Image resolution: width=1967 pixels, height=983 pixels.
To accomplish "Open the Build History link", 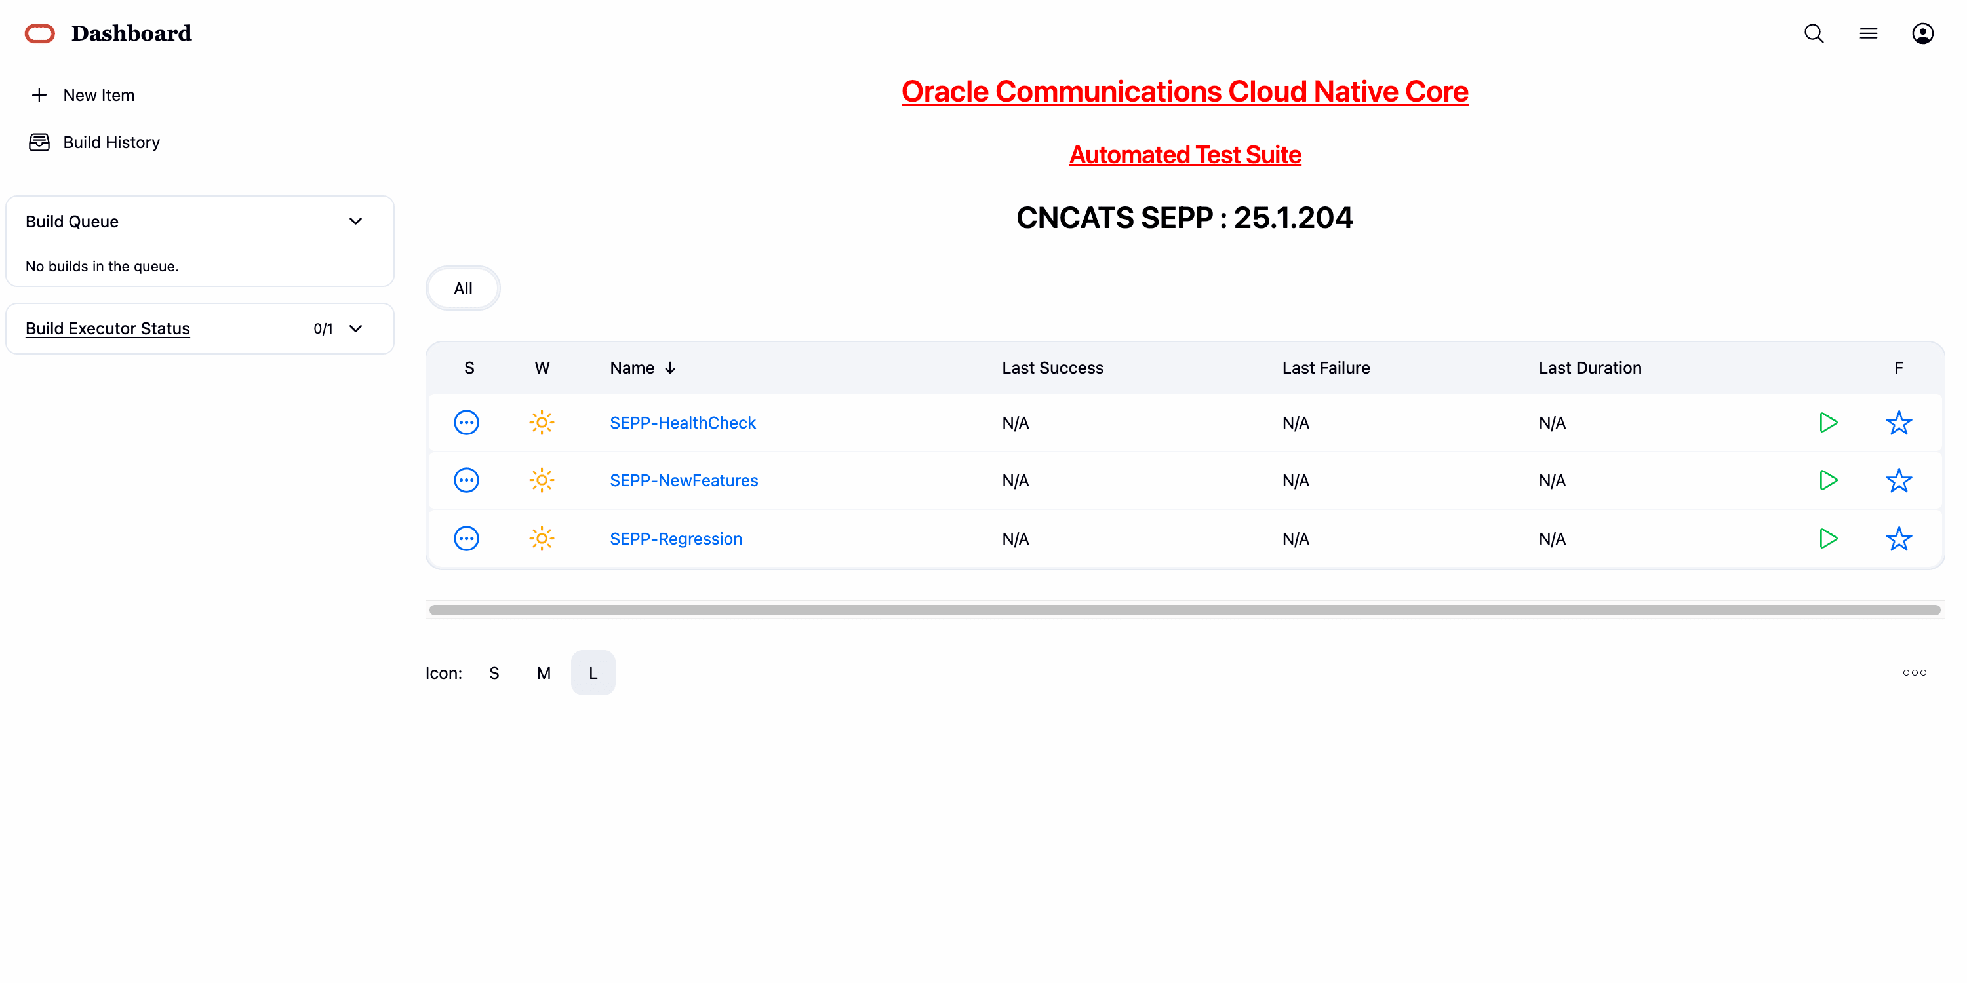I will tap(111, 142).
